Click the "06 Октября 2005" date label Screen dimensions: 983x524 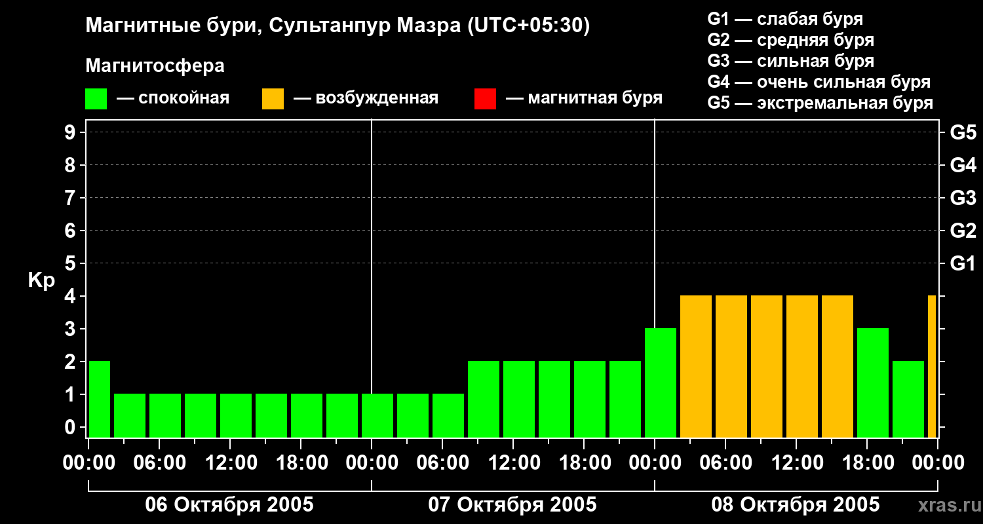click(229, 505)
